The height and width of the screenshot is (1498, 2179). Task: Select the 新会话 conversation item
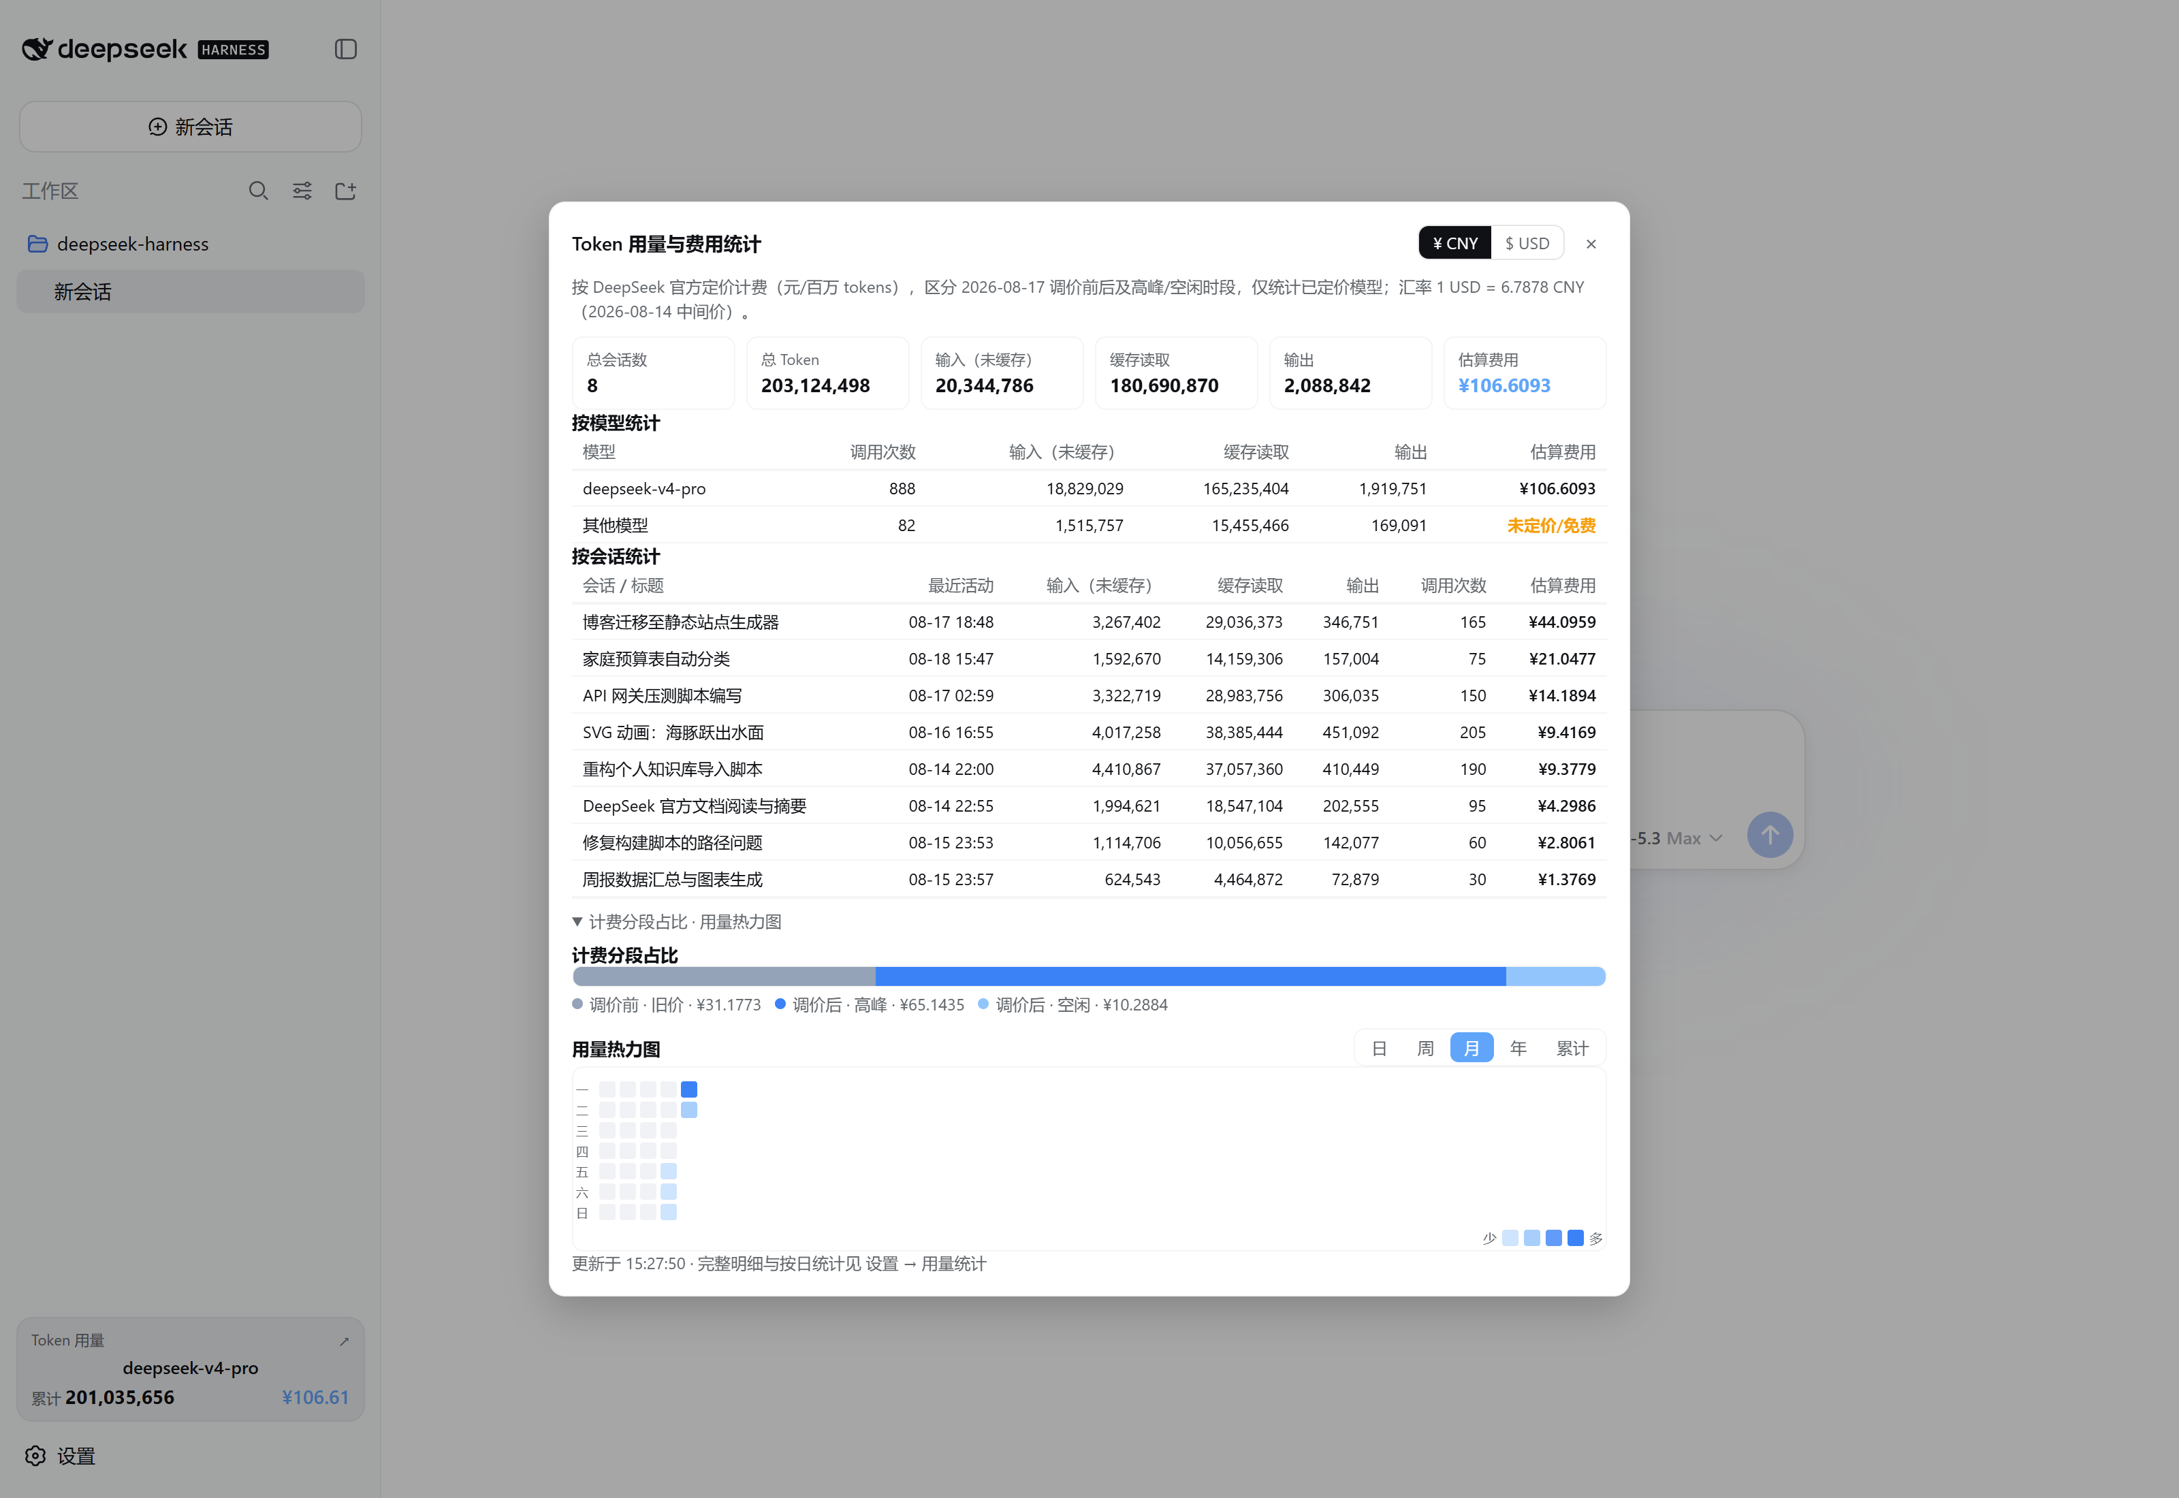click(191, 292)
